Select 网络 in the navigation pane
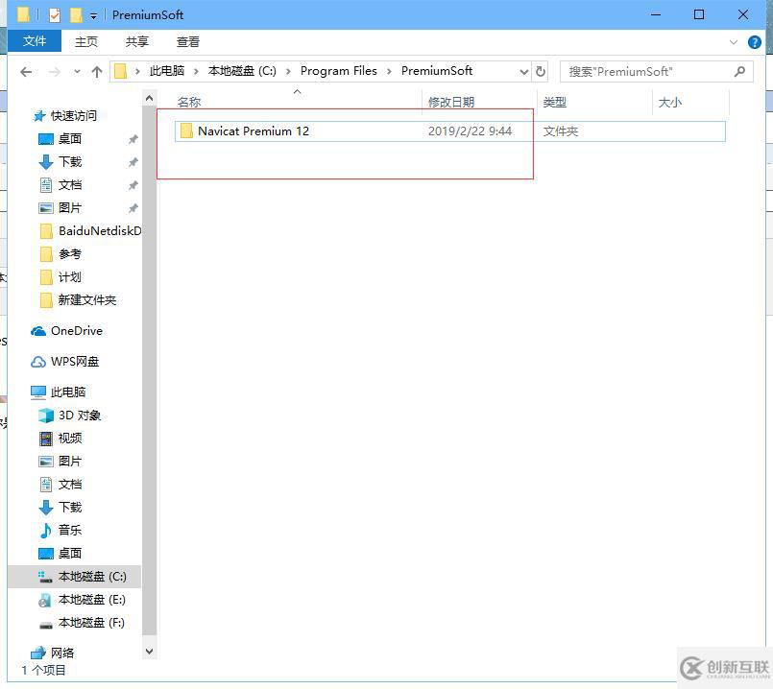The height and width of the screenshot is (689, 773). [62, 653]
